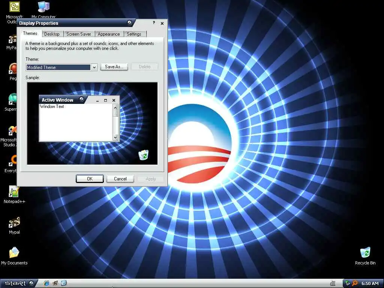Click the Save As... button
This screenshot has height=288, width=384.
coord(114,67)
